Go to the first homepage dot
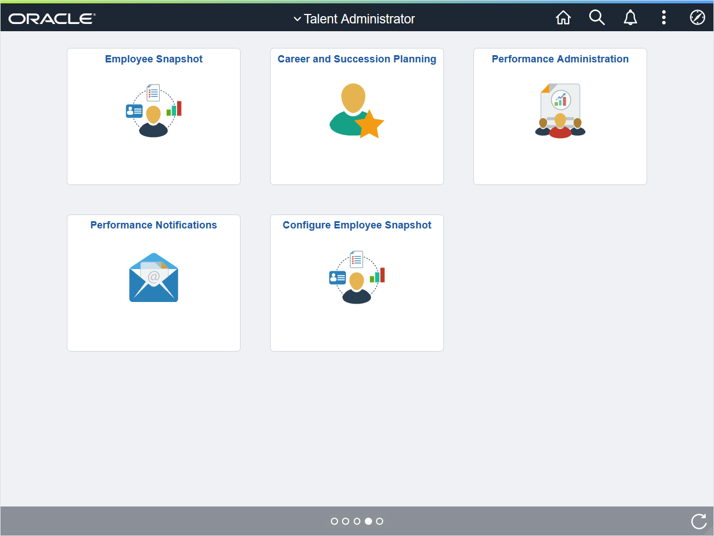The height and width of the screenshot is (536, 714). [334, 522]
